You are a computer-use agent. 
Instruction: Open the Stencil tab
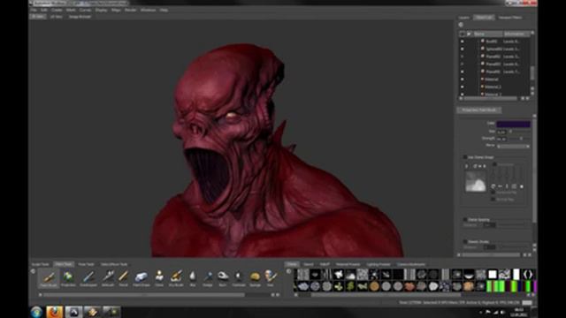tap(309, 264)
